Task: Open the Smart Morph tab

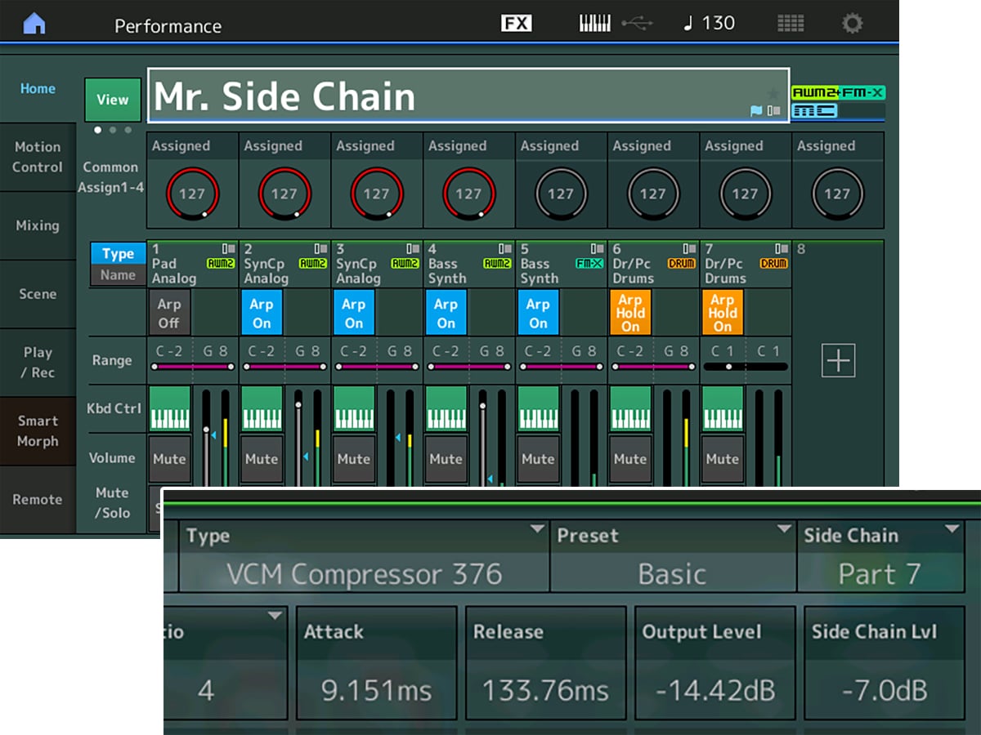Action: [38, 430]
